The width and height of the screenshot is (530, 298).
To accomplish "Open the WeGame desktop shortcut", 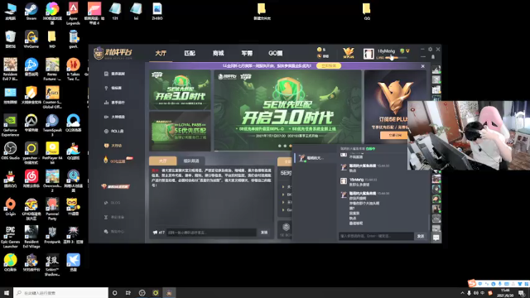I will 31,39.
